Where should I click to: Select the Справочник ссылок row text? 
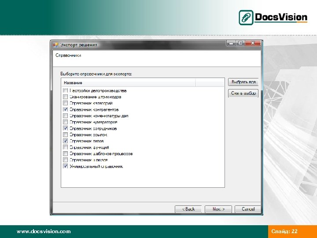88,135
